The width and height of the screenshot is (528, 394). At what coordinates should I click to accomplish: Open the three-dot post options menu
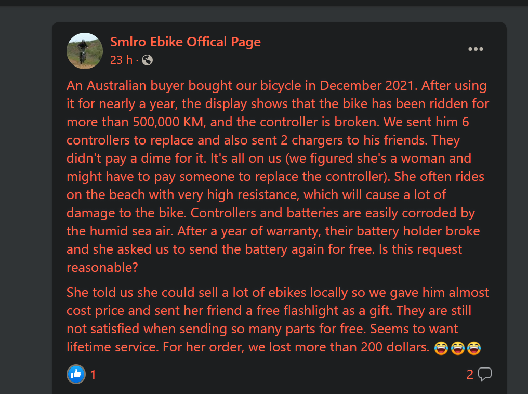tap(476, 49)
